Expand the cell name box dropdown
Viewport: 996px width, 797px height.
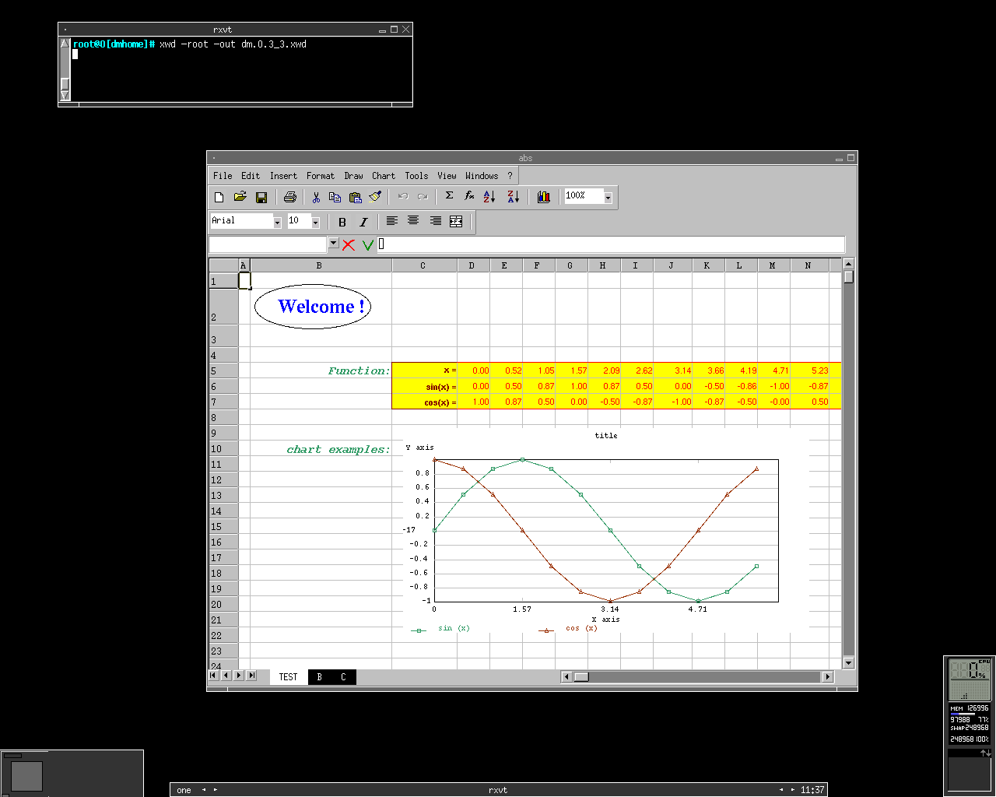pos(333,243)
